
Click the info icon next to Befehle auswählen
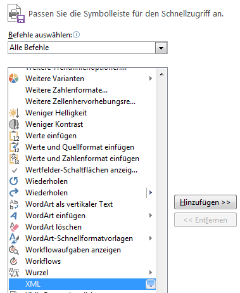[x=77, y=34]
